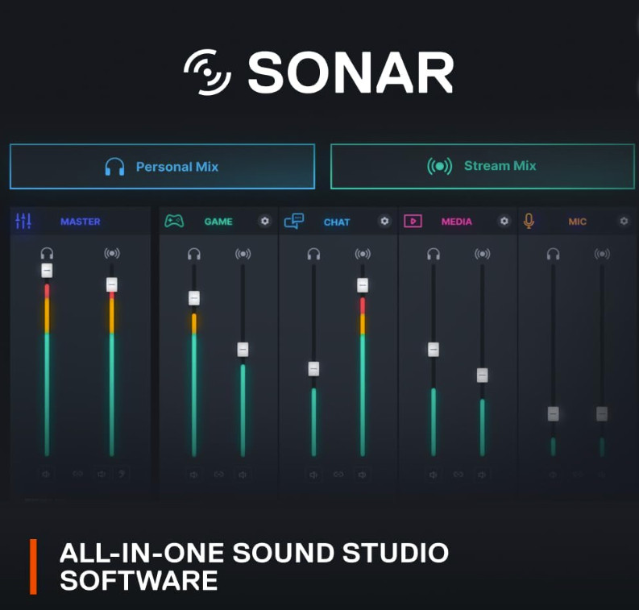Click the Master personal volume fader handle
Screen dimensions: 639x610
pyautogui.click(x=47, y=271)
